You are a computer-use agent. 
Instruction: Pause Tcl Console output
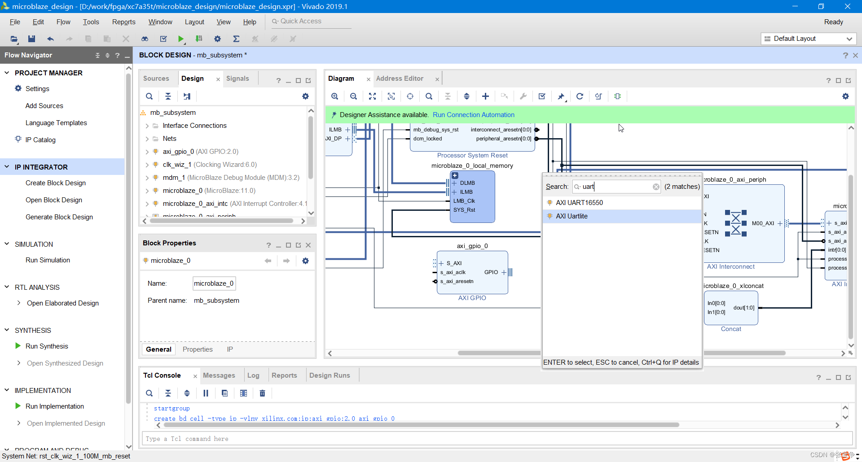[206, 393]
